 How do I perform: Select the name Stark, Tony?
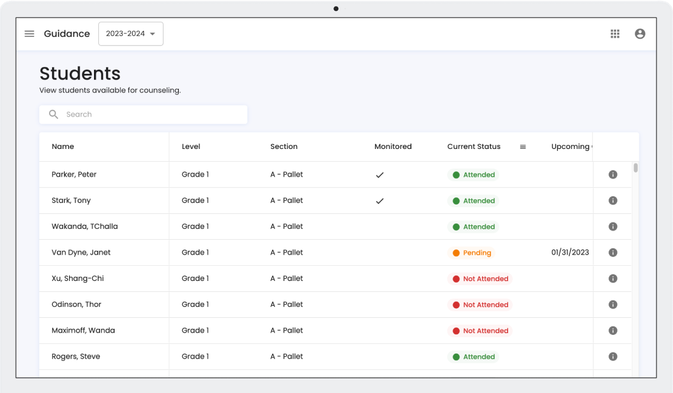tap(72, 200)
